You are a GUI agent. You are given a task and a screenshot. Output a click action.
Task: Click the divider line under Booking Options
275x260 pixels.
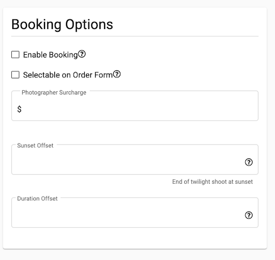click(x=135, y=36)
